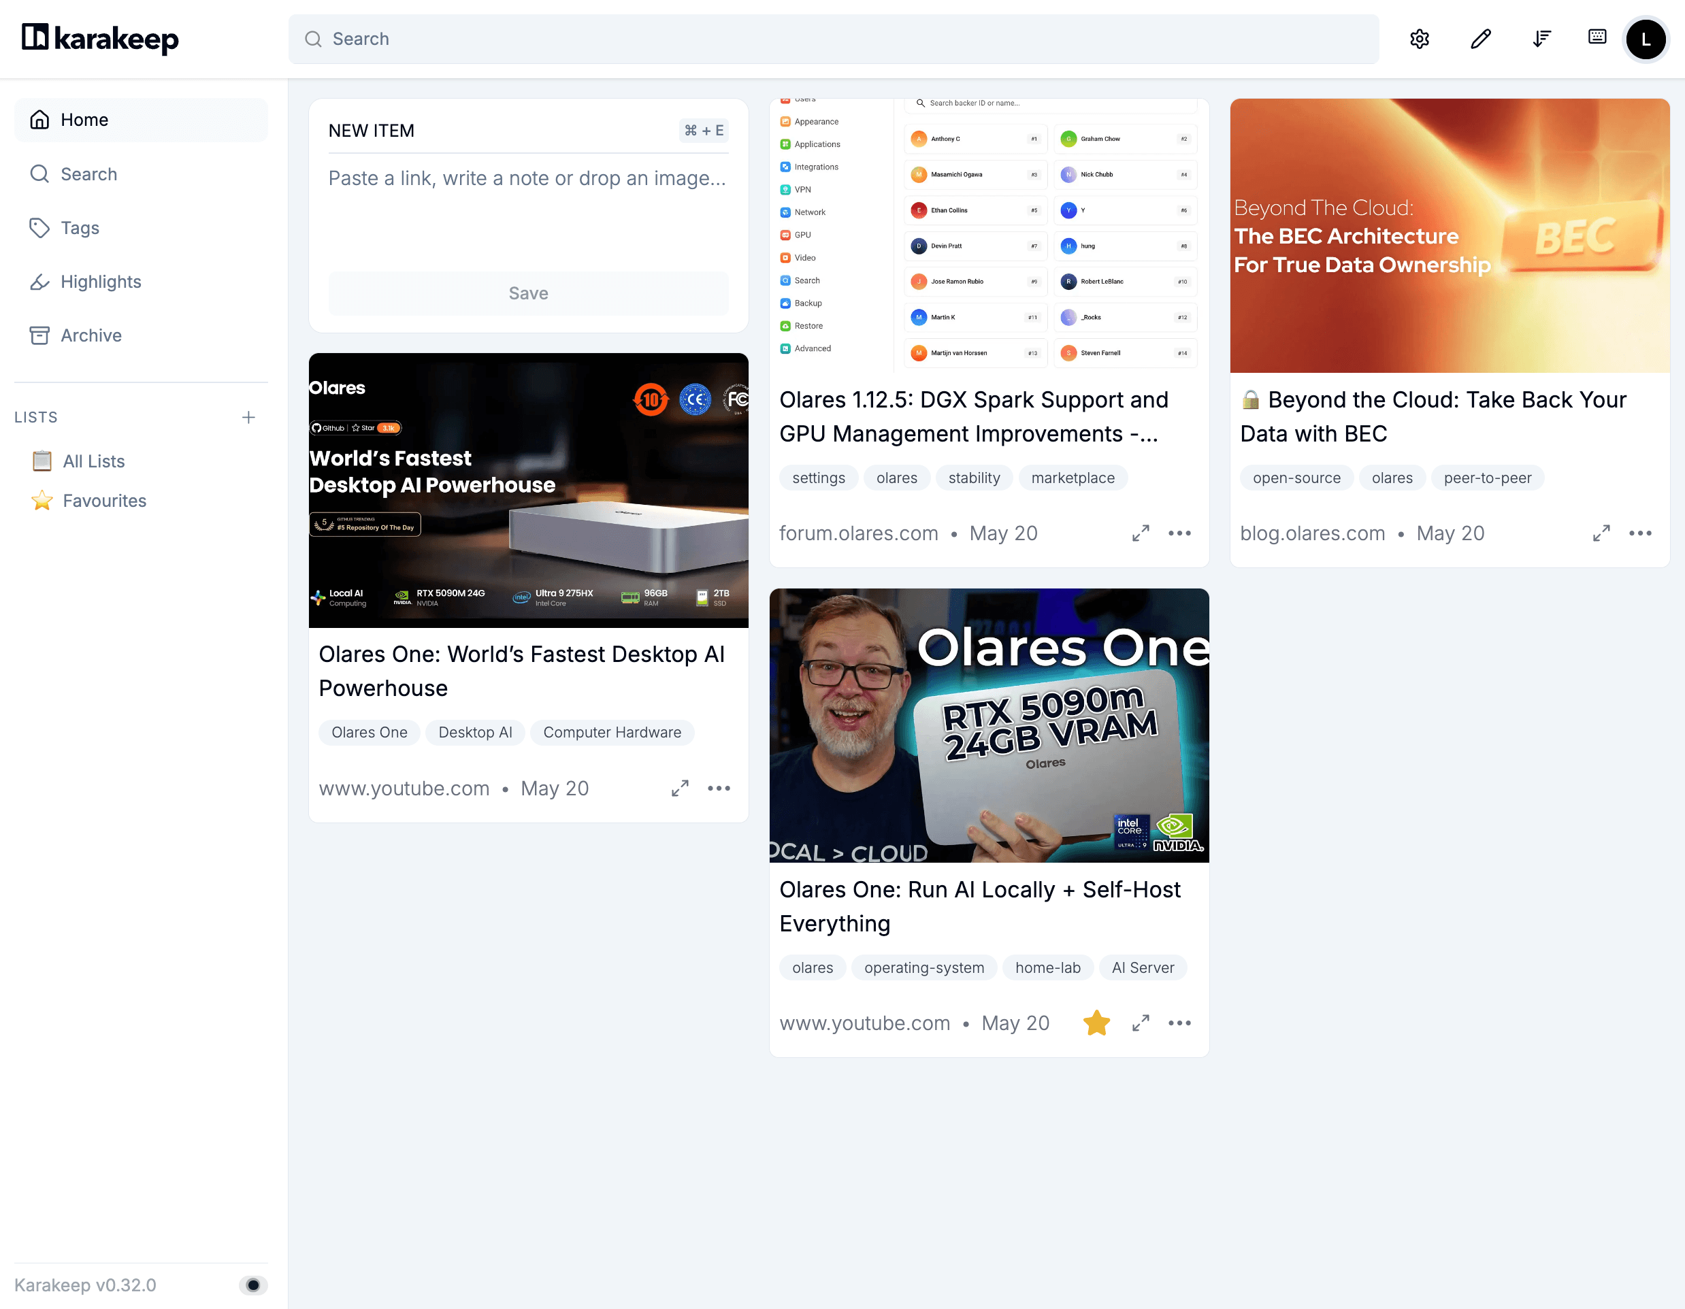Toggle the dark mode switch
This screenshot has width=1685, height=1309.
[x=253, y=1285]
